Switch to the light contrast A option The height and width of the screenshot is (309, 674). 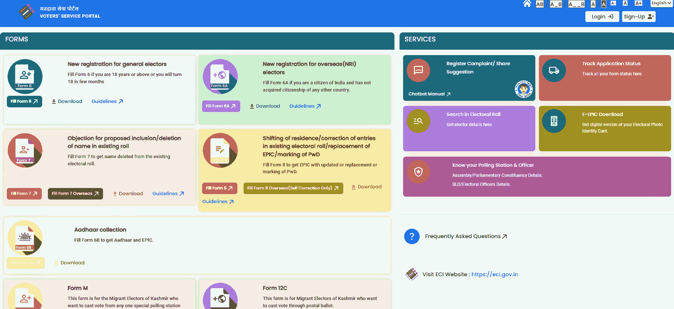coord(593,4)
